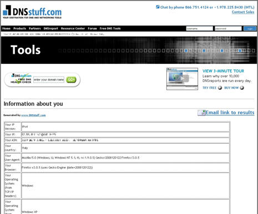258x214 pixels.
Task: Click the 'Your Browser:' label cell
Action: (13, 167)
